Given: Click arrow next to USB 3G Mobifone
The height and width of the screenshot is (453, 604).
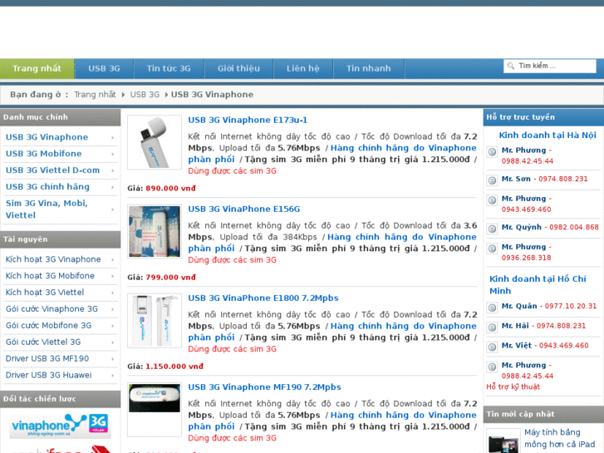Looking at the screenshot, I should (x=112, y=155).
